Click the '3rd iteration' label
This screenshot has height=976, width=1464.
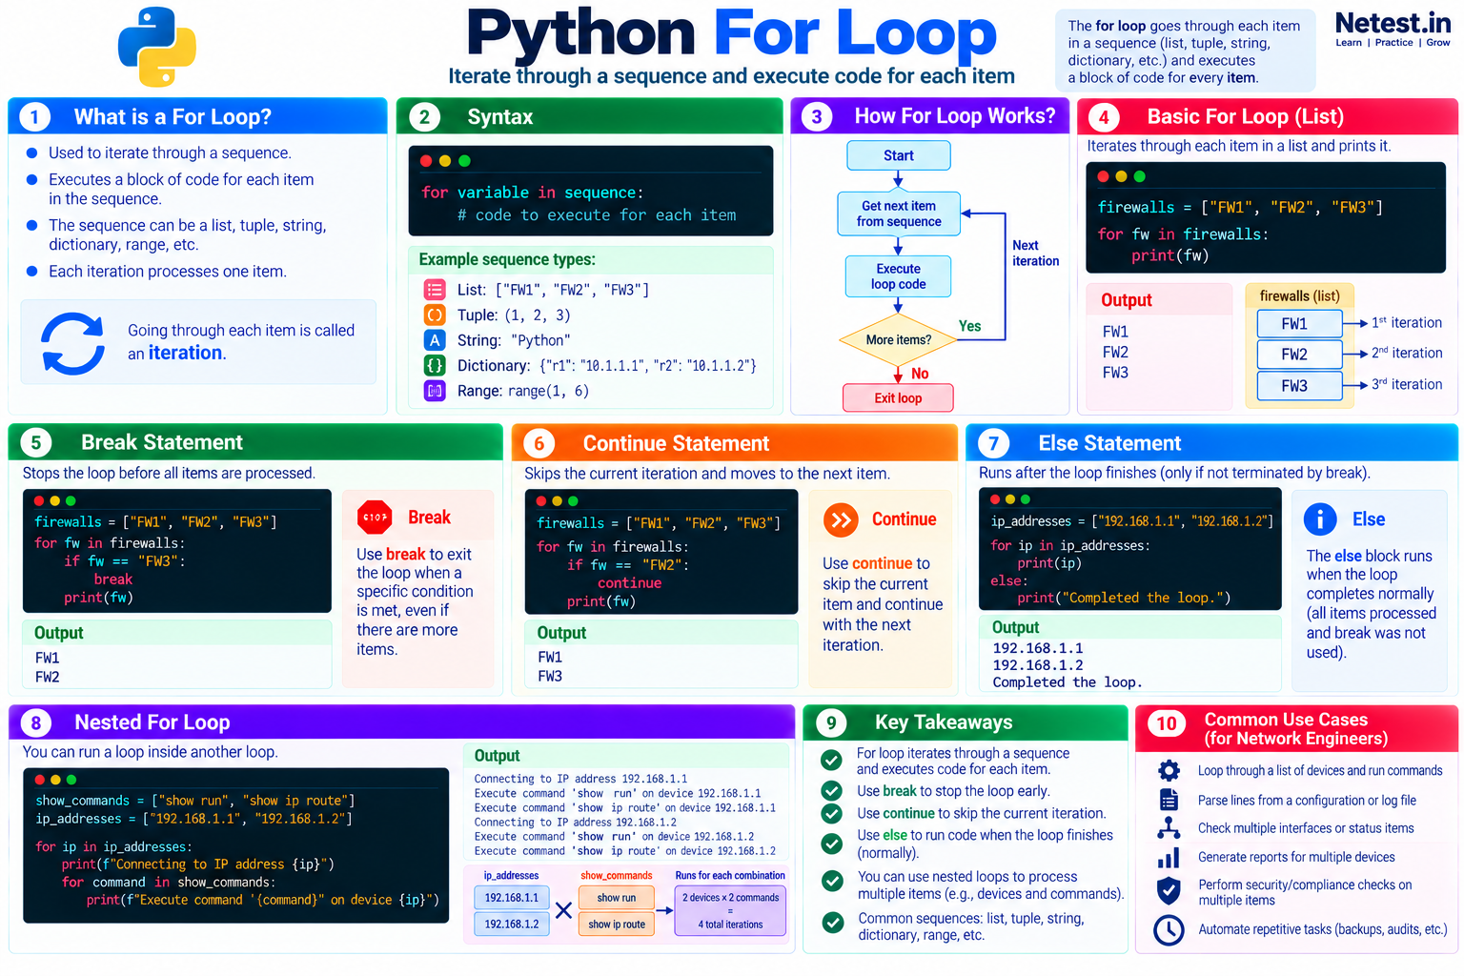point(1407,384)
